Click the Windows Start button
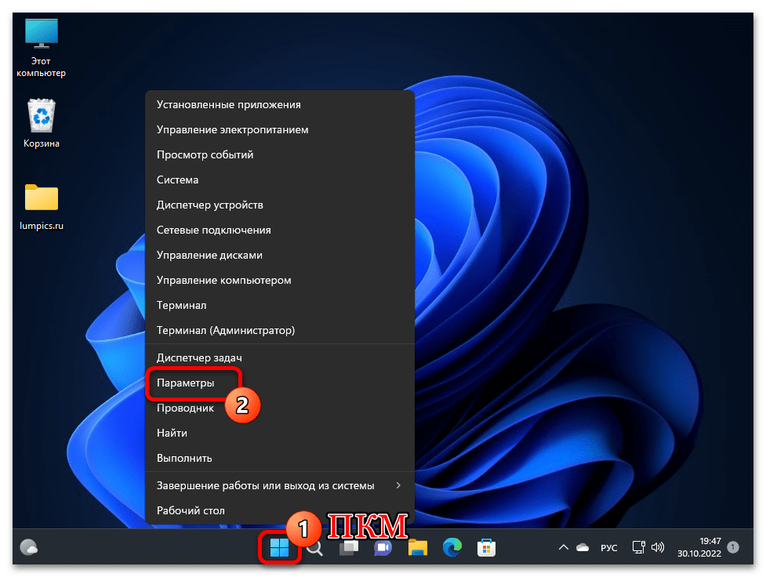 click(279, 547)
